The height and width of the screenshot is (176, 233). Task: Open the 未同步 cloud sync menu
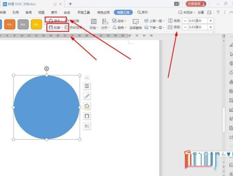click(186, 13)
